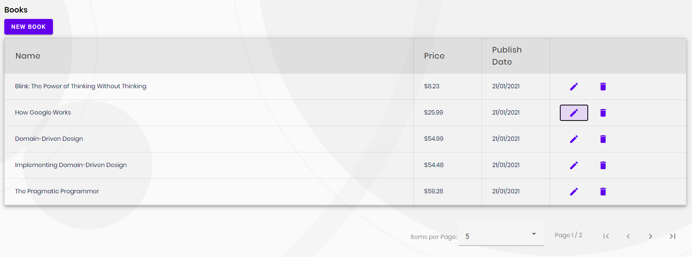Jump to the last page
Image resolution: width=692 pixels, height=257 pixels.
point(672,236)
